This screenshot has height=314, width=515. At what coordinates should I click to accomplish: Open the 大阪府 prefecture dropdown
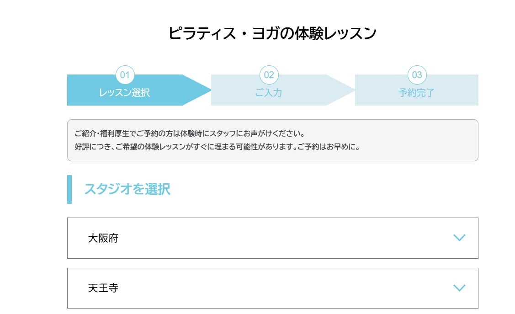click(272, 238)
